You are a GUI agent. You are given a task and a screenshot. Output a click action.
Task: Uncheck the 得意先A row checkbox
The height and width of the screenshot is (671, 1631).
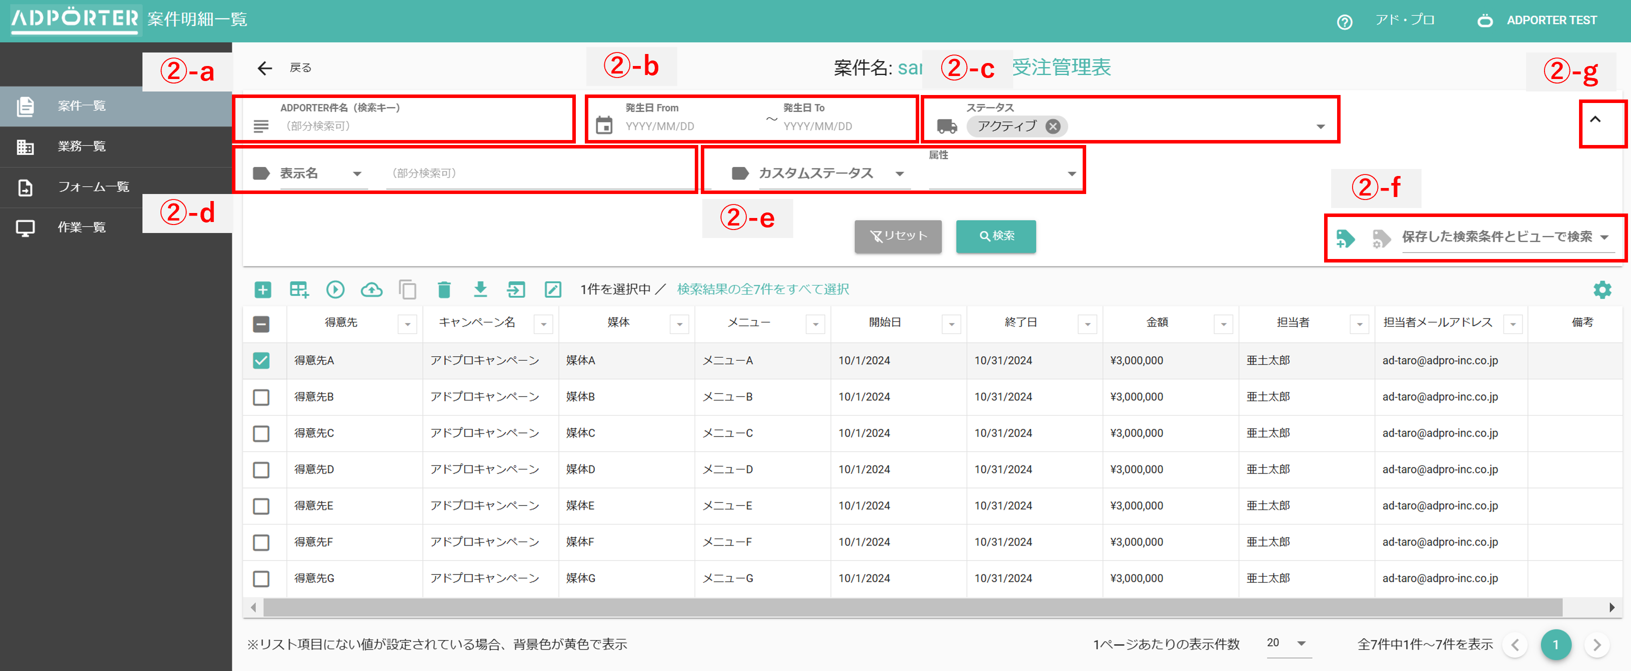tap(261, 360)
